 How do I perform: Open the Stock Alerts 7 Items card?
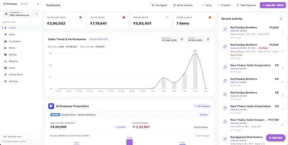(194, 21)
